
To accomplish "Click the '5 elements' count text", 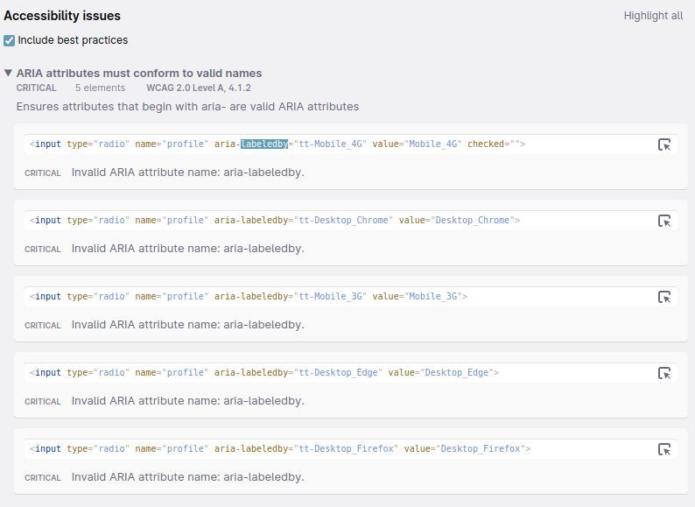I will point(100,88).
